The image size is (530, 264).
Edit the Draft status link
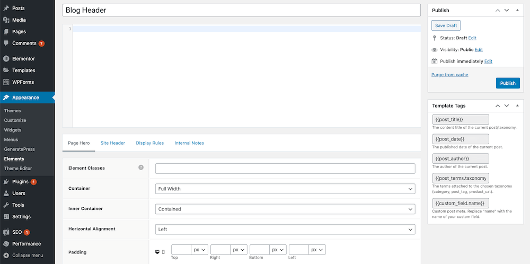tap(472, 38)
